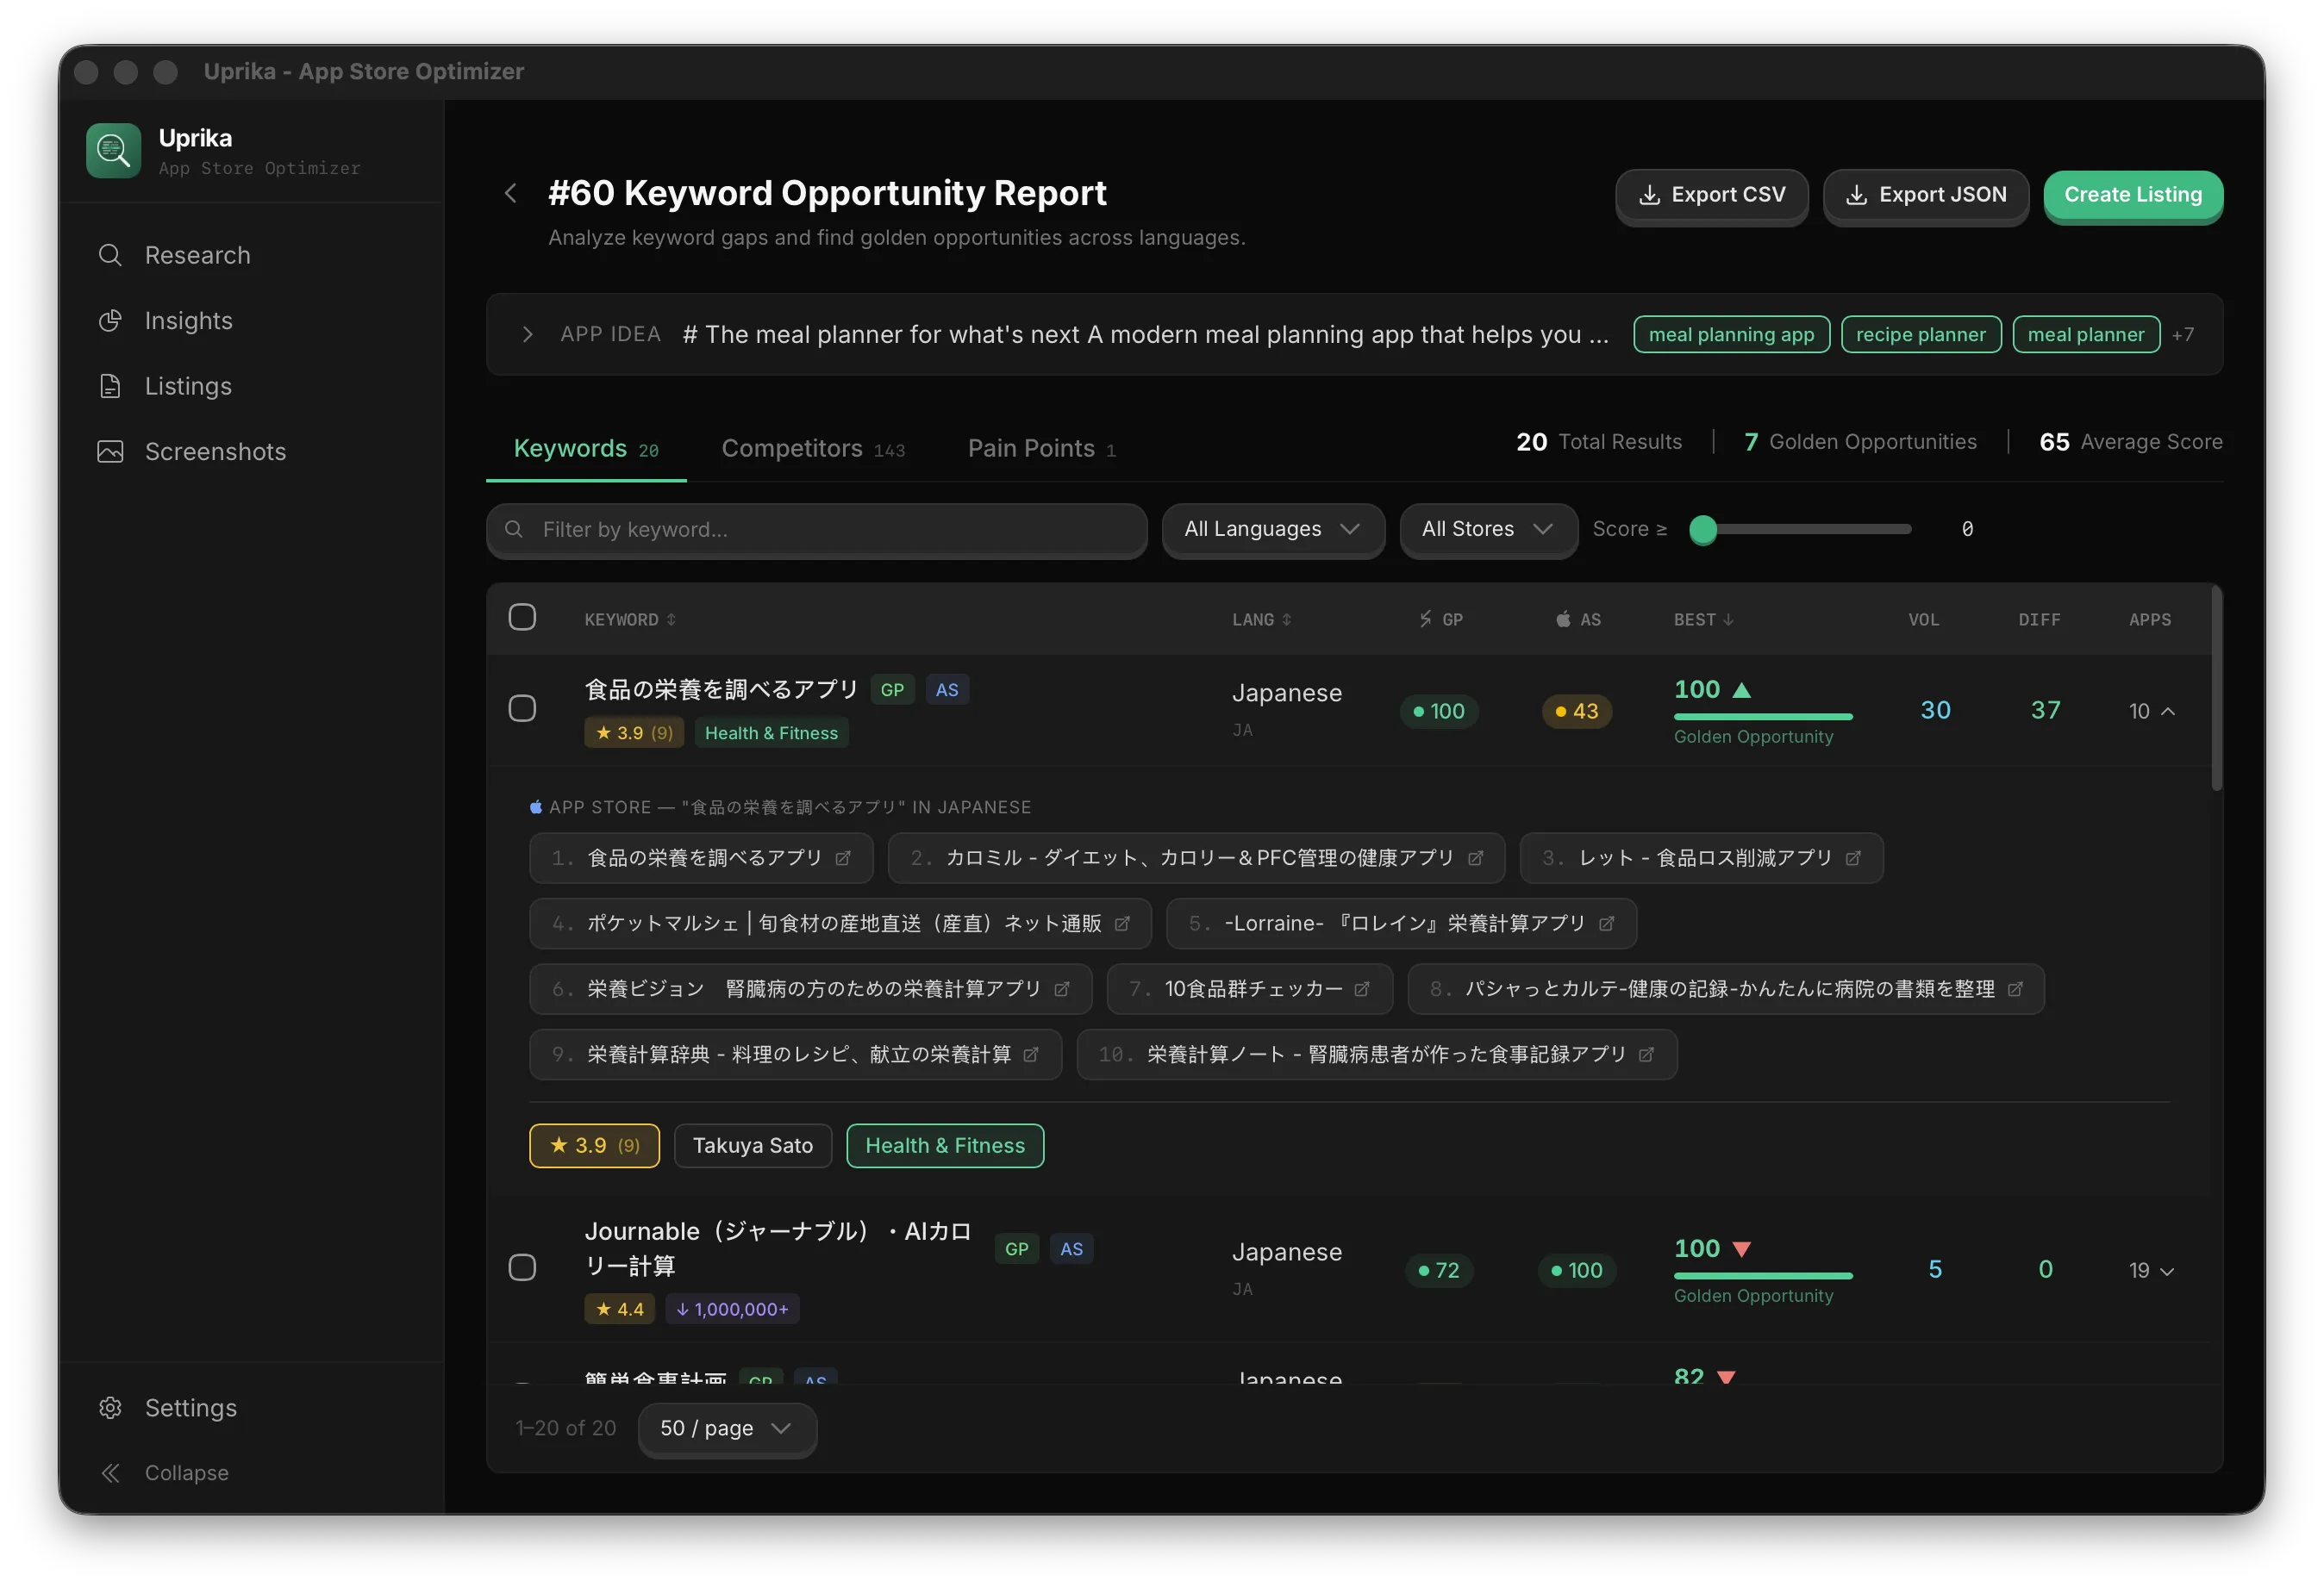The width and height of the screenshot is (2324, 1587).
Task: Open external link for カロミル app
Action: pyautogui.click(x=1475, y=858)
